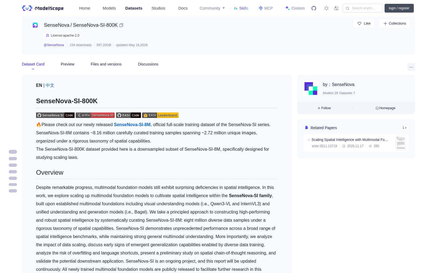Add dataset to Collections

click(394, 23)
